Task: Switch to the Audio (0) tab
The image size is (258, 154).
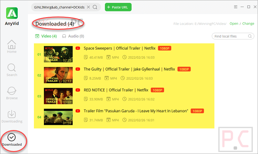Action: (73, 36)
